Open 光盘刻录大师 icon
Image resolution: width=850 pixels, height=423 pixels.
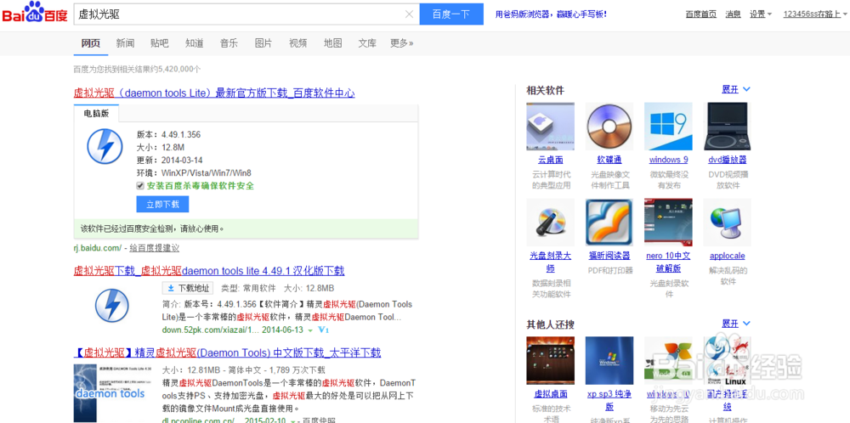coord(550,222)
